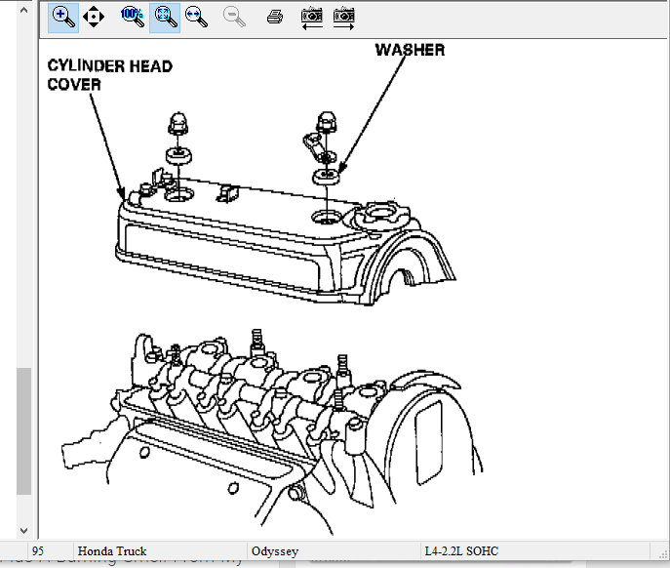Image resolution: width=670 pixels, height=568 pixels.
Task: Click the window resize grip corner
Action: (663, 553)
